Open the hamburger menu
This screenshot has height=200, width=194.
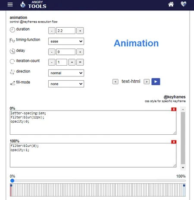click(x=10, y=5)
